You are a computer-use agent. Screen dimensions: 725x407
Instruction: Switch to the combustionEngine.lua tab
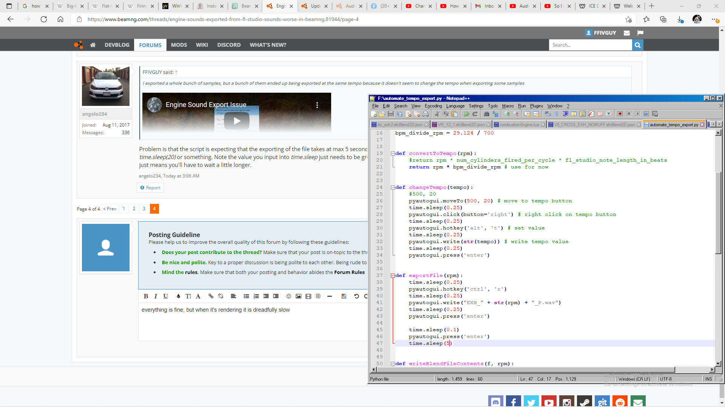519,125
